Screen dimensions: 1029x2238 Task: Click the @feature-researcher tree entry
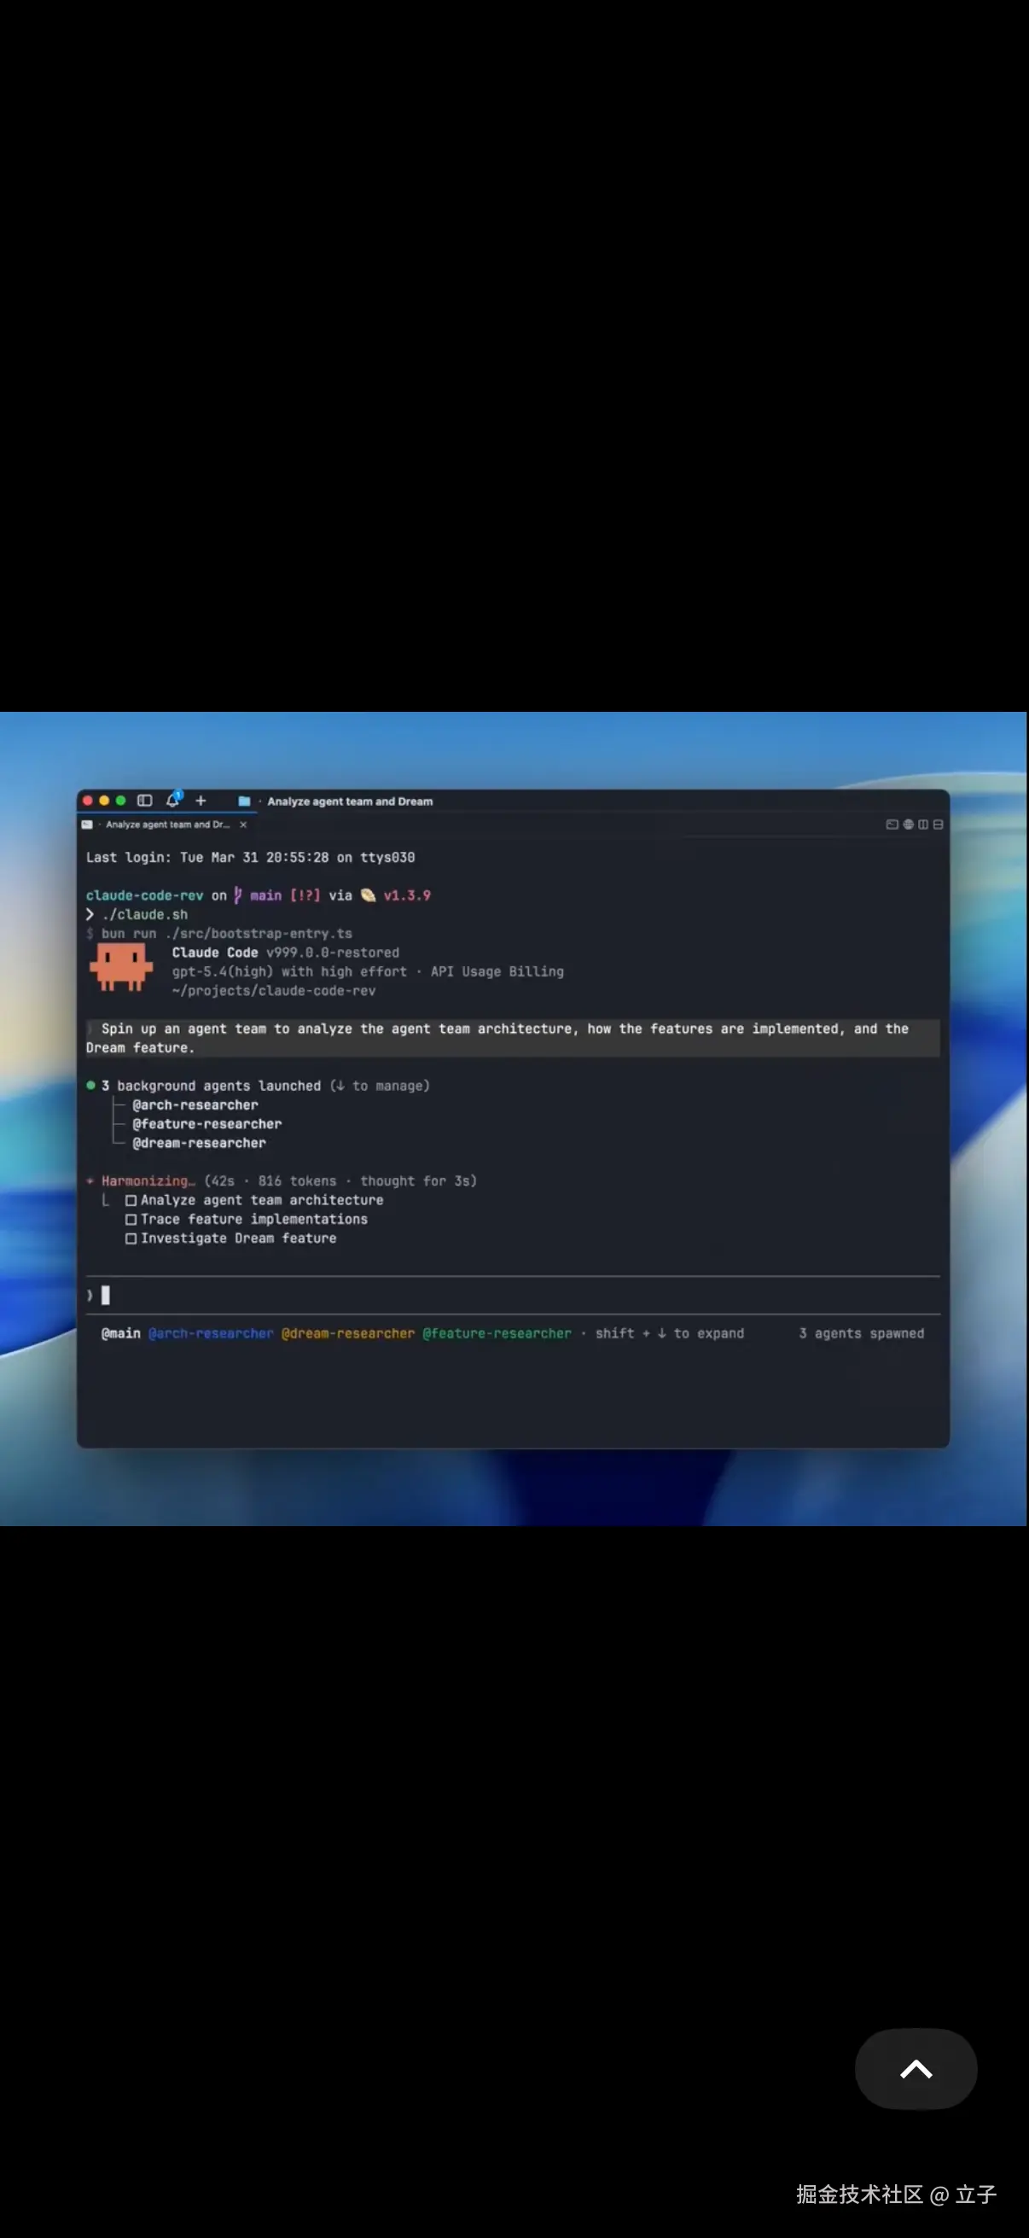[x=206, y=1124]
